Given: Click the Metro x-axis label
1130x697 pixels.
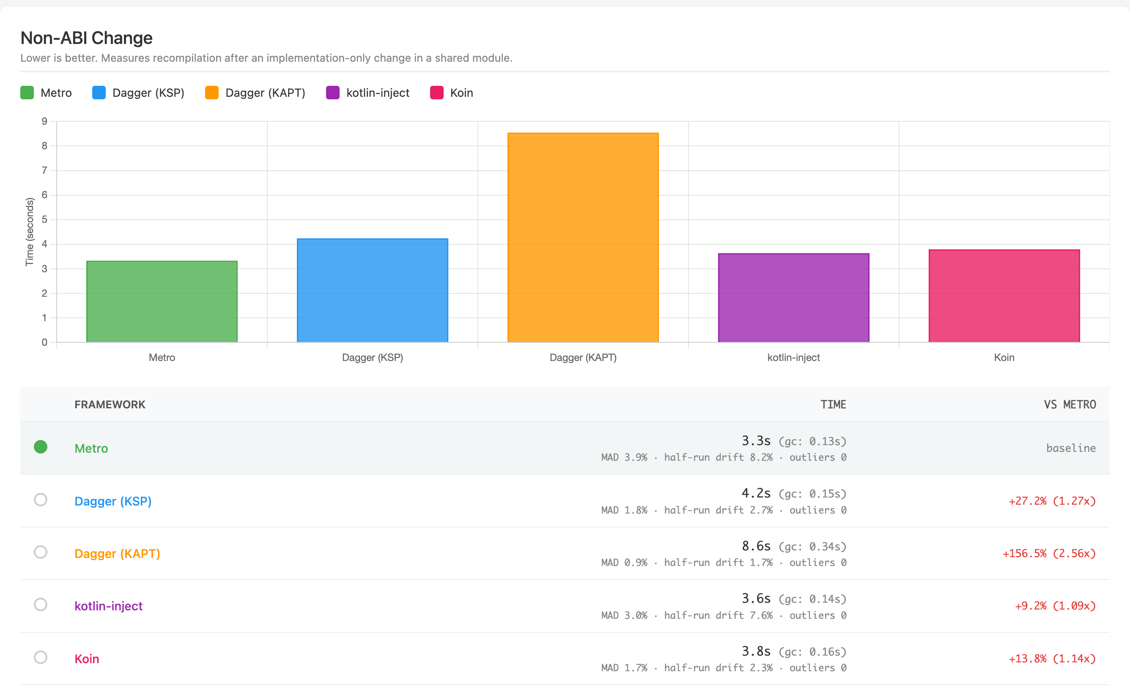Looking at the screenshot, I should (x=162, y=357).
